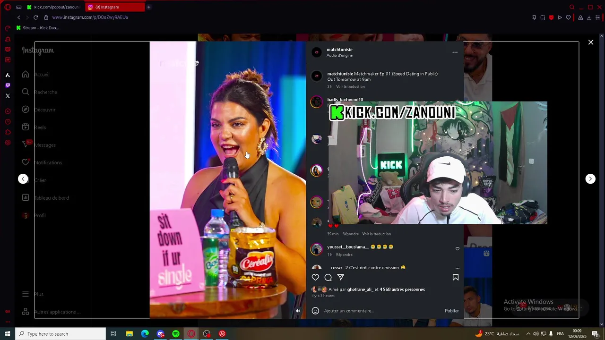Open browser tab search magnifier icon
The image size is (605, 340).
point(572,7)
